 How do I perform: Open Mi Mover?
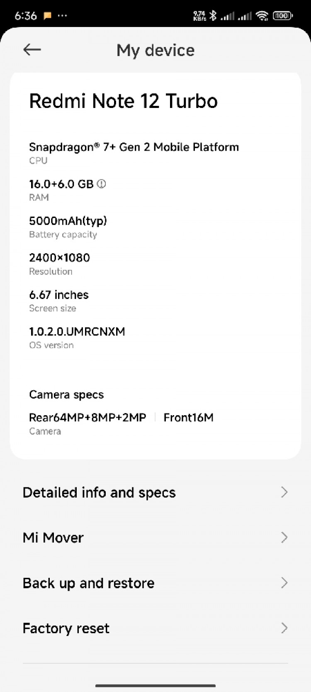pos(53,538)
